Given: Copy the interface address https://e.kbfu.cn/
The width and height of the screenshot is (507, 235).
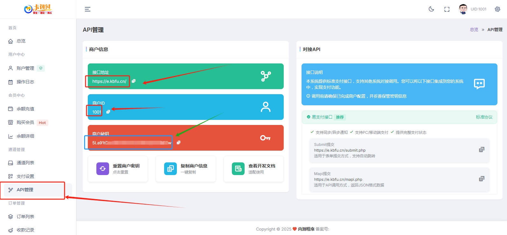Looking at the screenshot, I should point(134,81).
